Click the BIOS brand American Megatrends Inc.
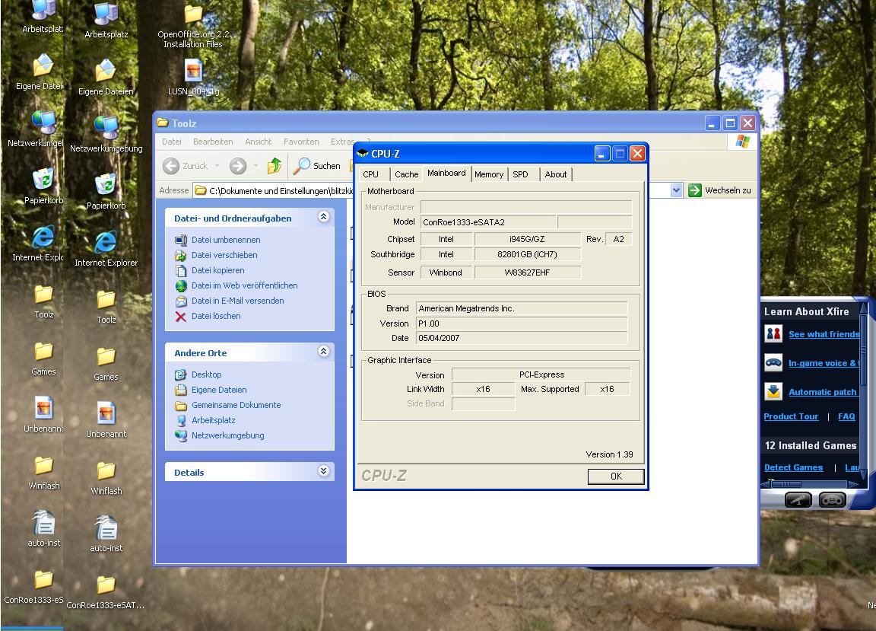 click(521, 309)
